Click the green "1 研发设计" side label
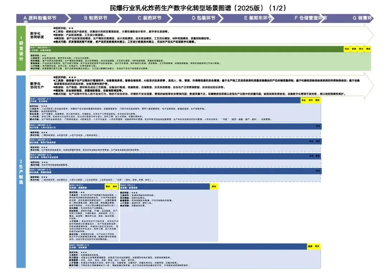Viewport: 387px width, 273px height. pos(21,48)
